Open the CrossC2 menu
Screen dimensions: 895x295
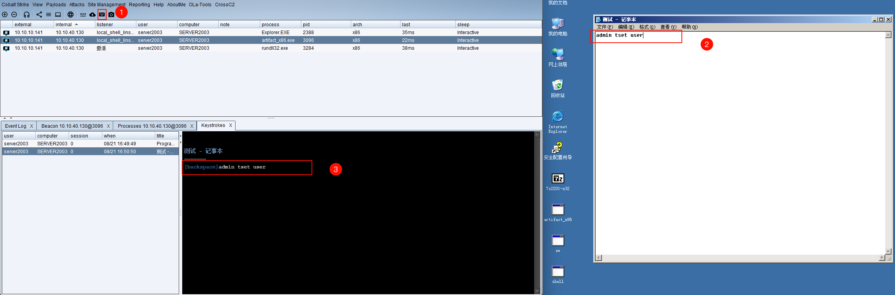click(225, 5)
